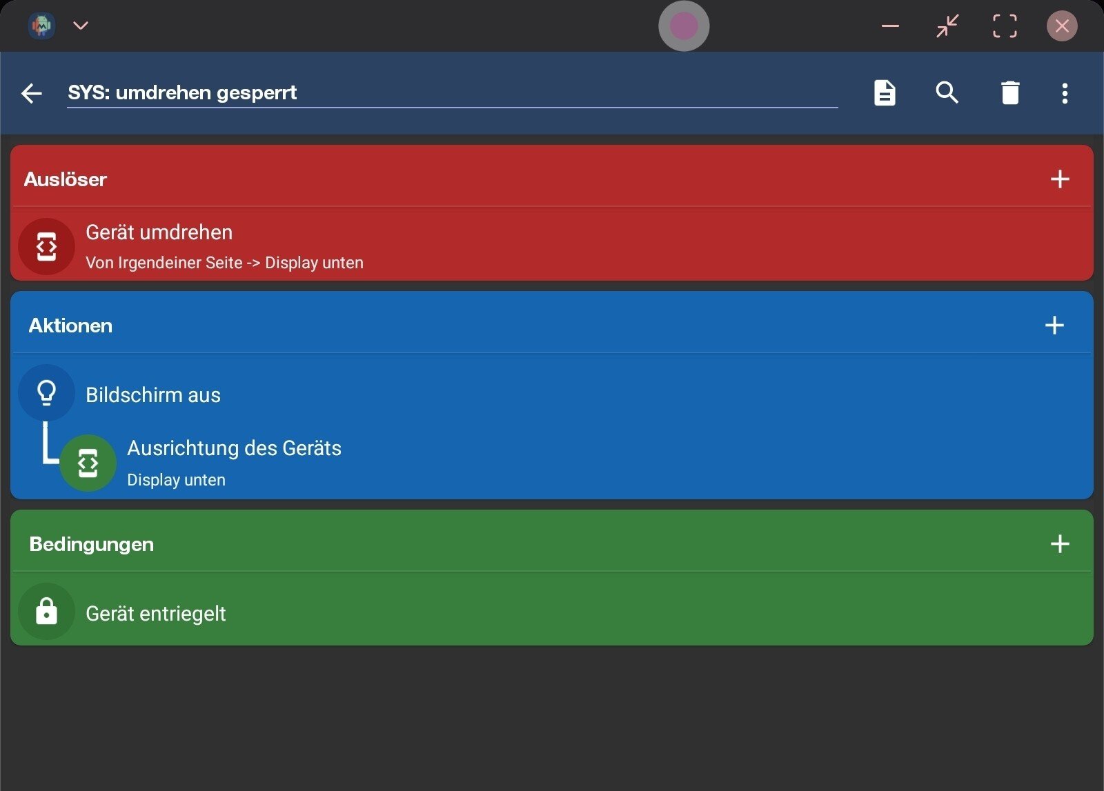Delete macro with trash icon

tap(1010, 93)
